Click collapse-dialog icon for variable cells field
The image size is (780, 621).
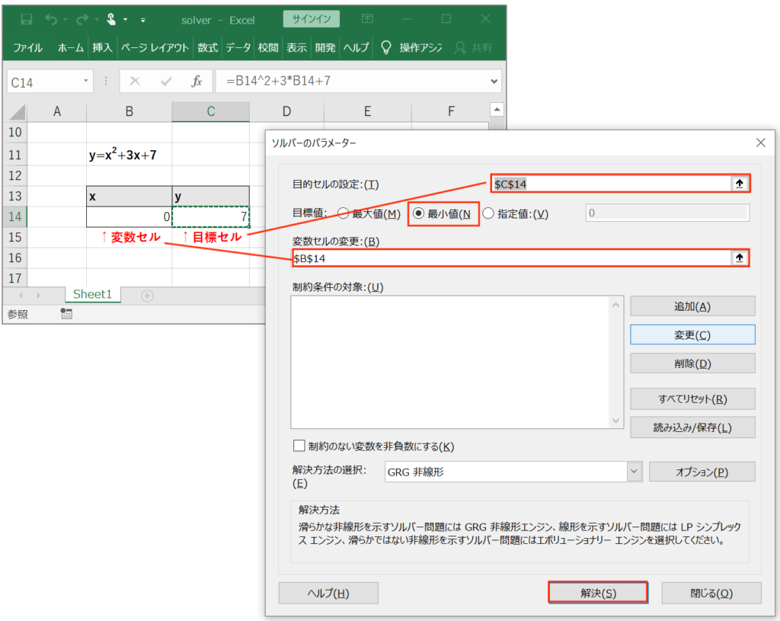pos(737,258)
